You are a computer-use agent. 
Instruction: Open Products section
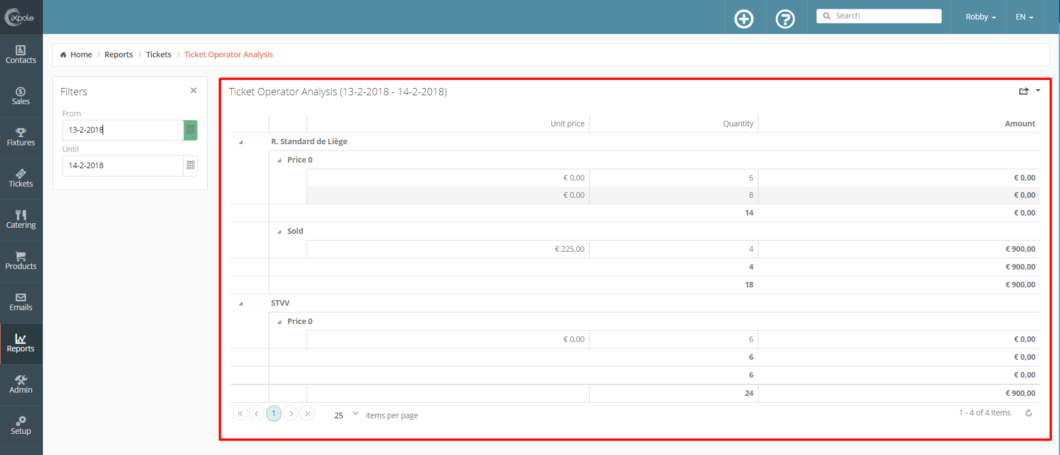(x=21, y=261)
